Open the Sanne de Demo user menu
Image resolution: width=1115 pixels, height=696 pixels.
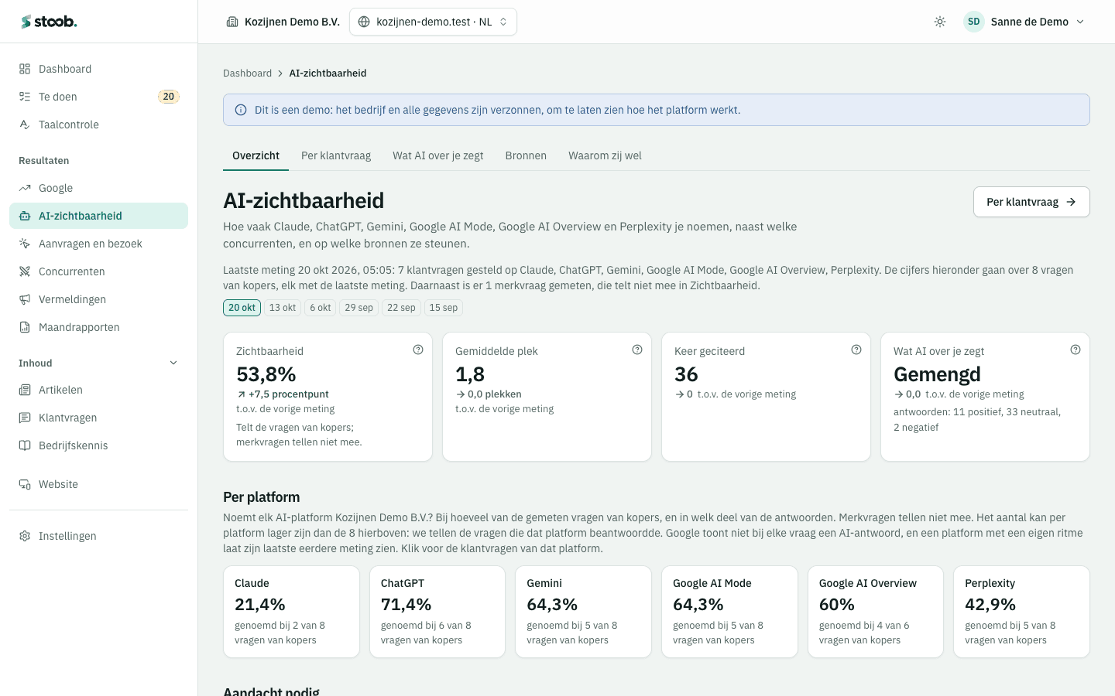(x=1024, y=22)
